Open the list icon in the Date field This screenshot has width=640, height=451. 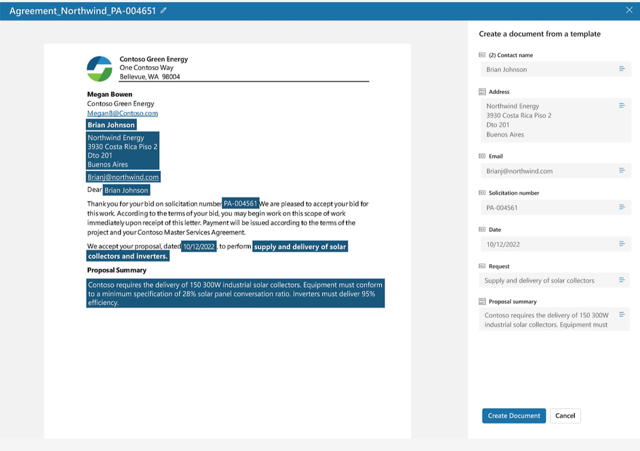click(621, 244)
